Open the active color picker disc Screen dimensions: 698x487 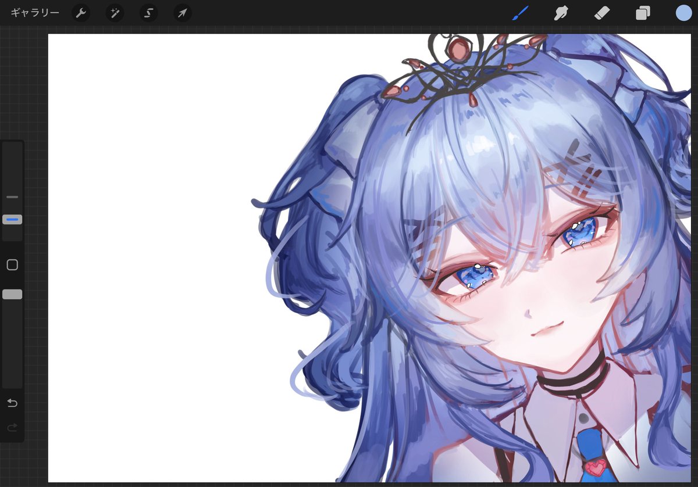click(683, 13)
